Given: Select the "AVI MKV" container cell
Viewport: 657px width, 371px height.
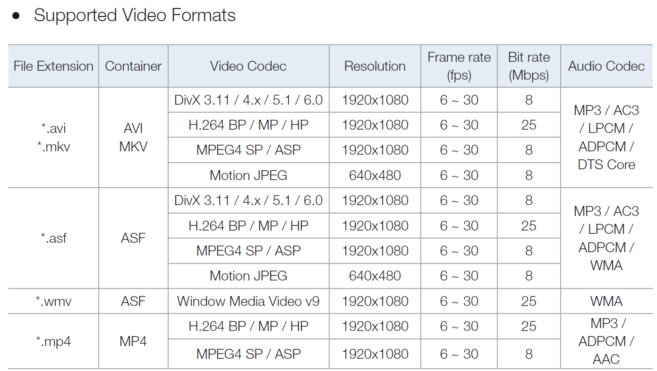Looking at the screenshot, I should pyautogui.click(x=133, y=137).
